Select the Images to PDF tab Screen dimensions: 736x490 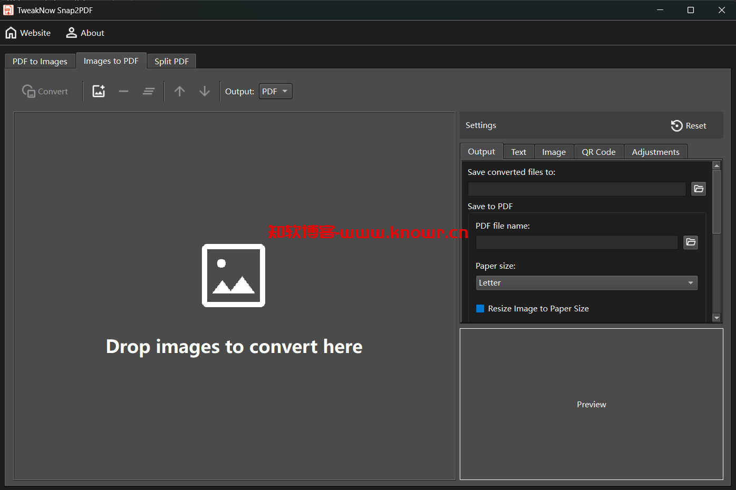click(x=111, y=61)
